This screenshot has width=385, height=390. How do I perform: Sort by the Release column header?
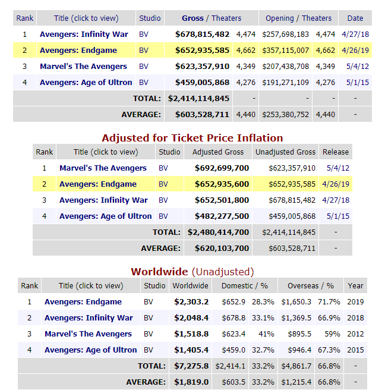[335, 152]
